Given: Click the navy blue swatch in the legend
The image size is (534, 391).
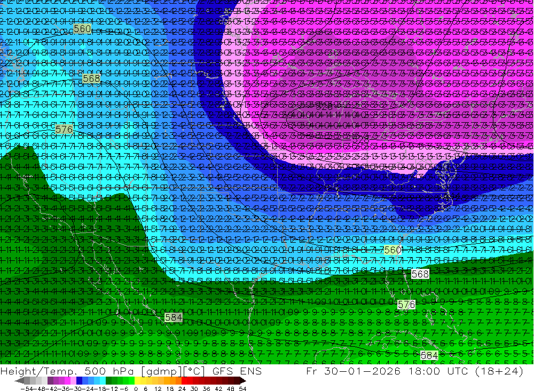Looking at the screenshot, I should point(79,381).
